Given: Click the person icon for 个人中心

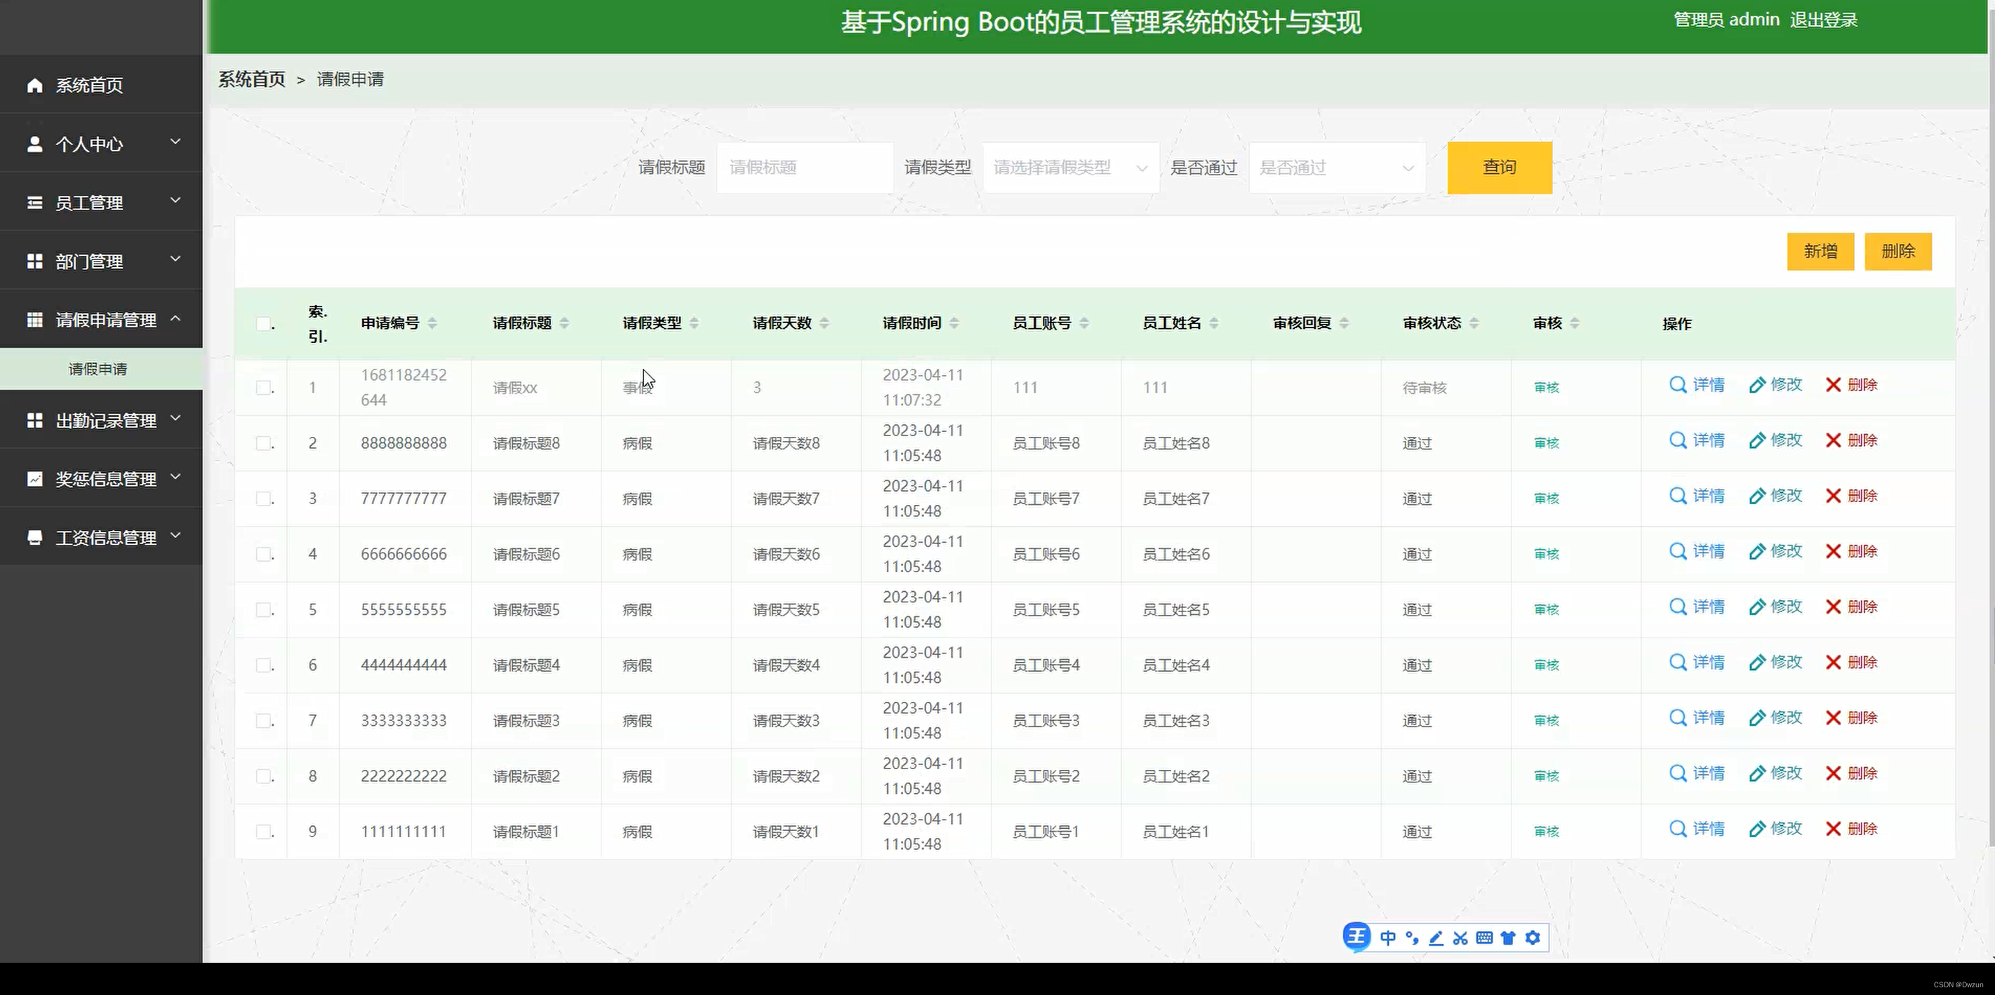Looking at the screenshot, I should [x=35, y=144].
